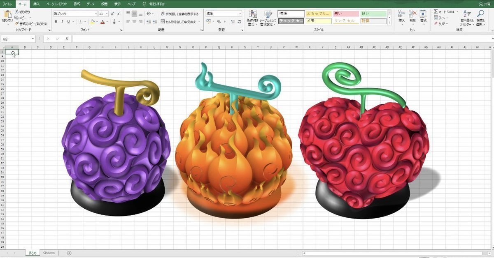Apply percent style %
This screenshot has height=258, width=494.
219,22
